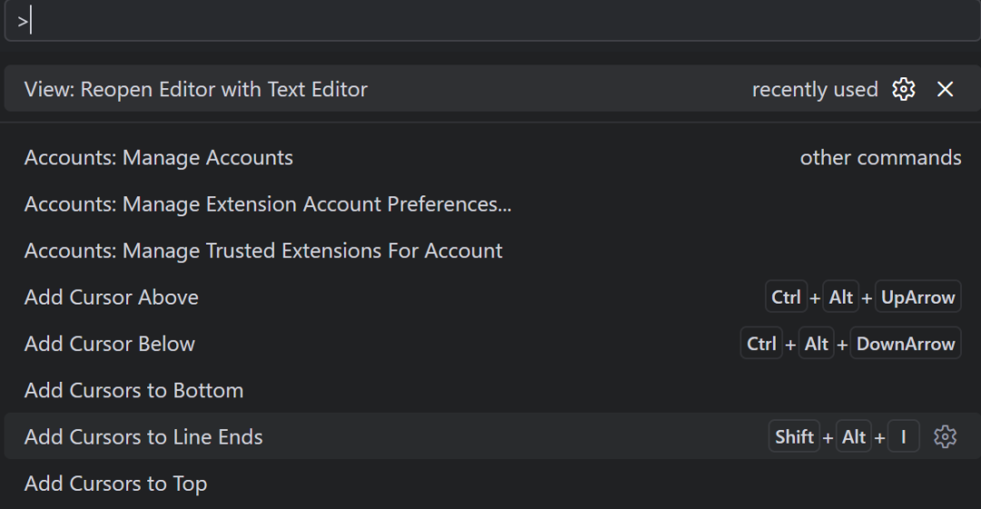Click the 'other commands' label
This screenshot has height=509, width=981.
pyautogui.click(x=880, y=157)
